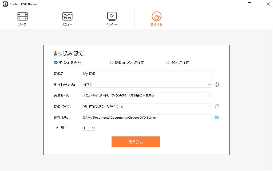Viewport: 273px width, 171px height.
Task: Refresh the DVD drive list
Action: [x=217, y=106]
